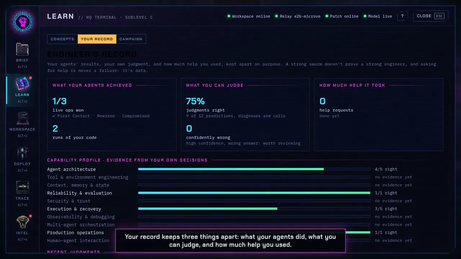461x259 pixels.
Task: Select the Context, memory & state row
Action: [229, 185]
